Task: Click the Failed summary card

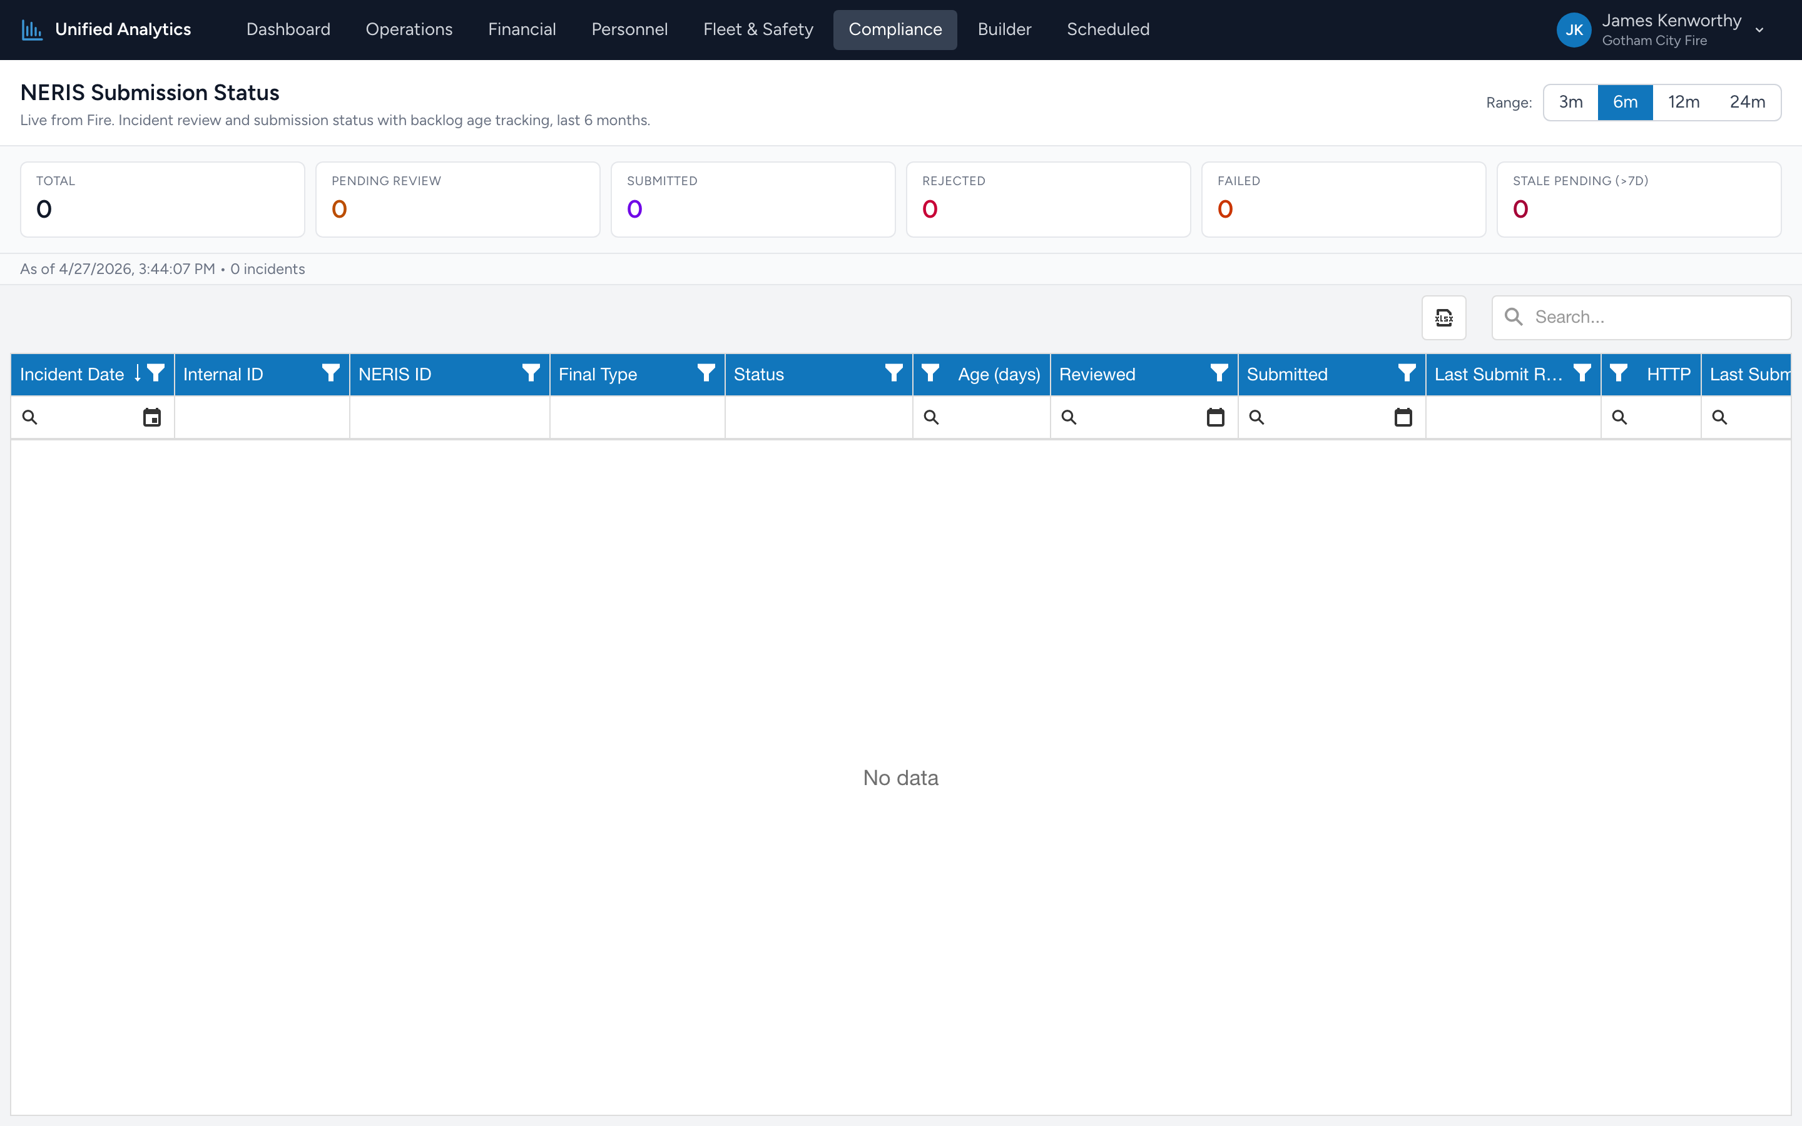Action: coord(1344,200)
